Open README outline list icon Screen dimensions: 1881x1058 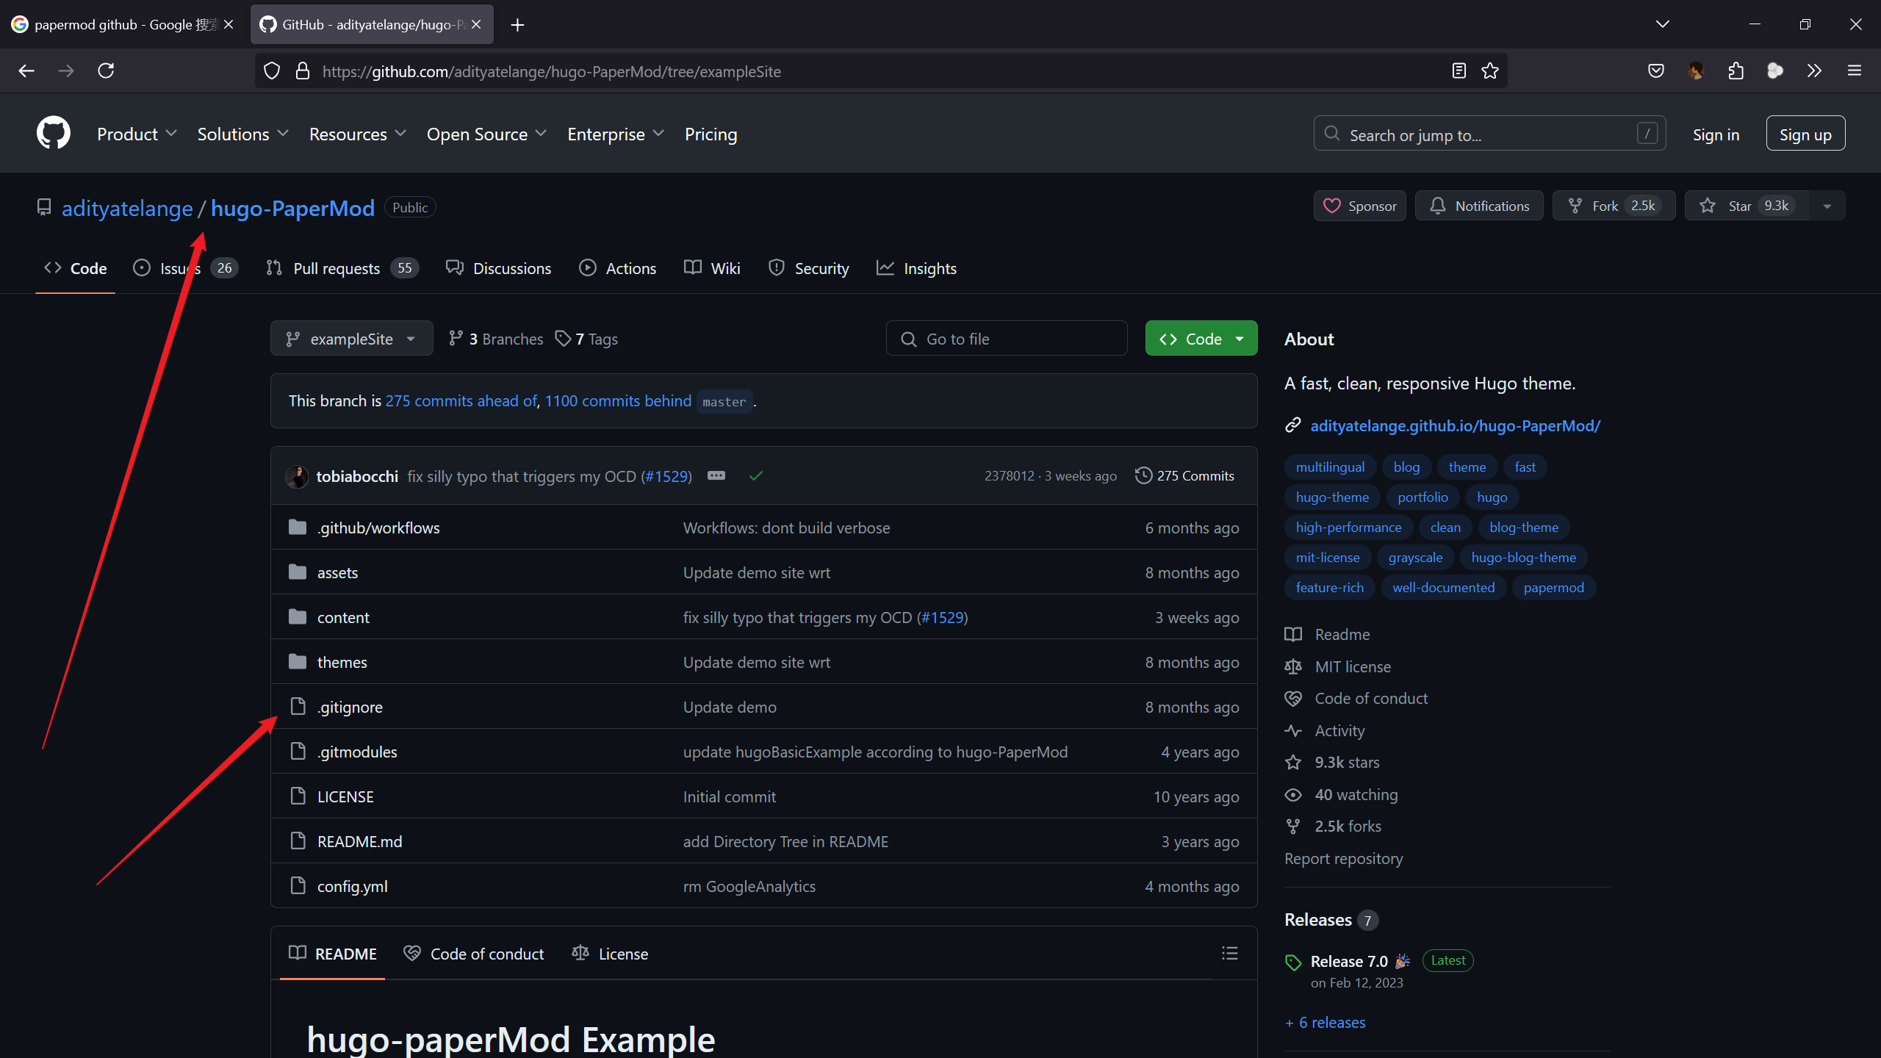coord(1230,953)
